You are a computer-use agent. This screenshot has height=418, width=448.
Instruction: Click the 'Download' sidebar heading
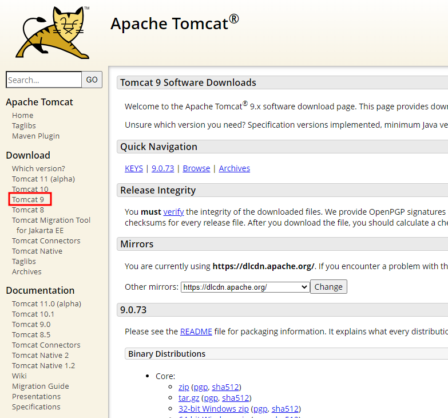tap(28, 155)
